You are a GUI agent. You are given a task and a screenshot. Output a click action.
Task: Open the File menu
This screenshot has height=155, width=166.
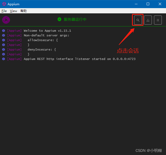coord(4,11)
